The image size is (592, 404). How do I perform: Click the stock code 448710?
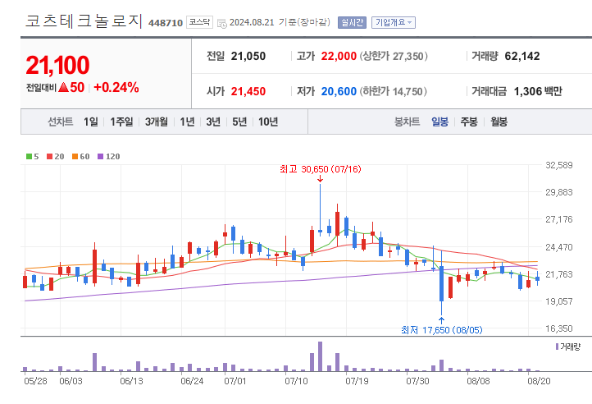166,23
